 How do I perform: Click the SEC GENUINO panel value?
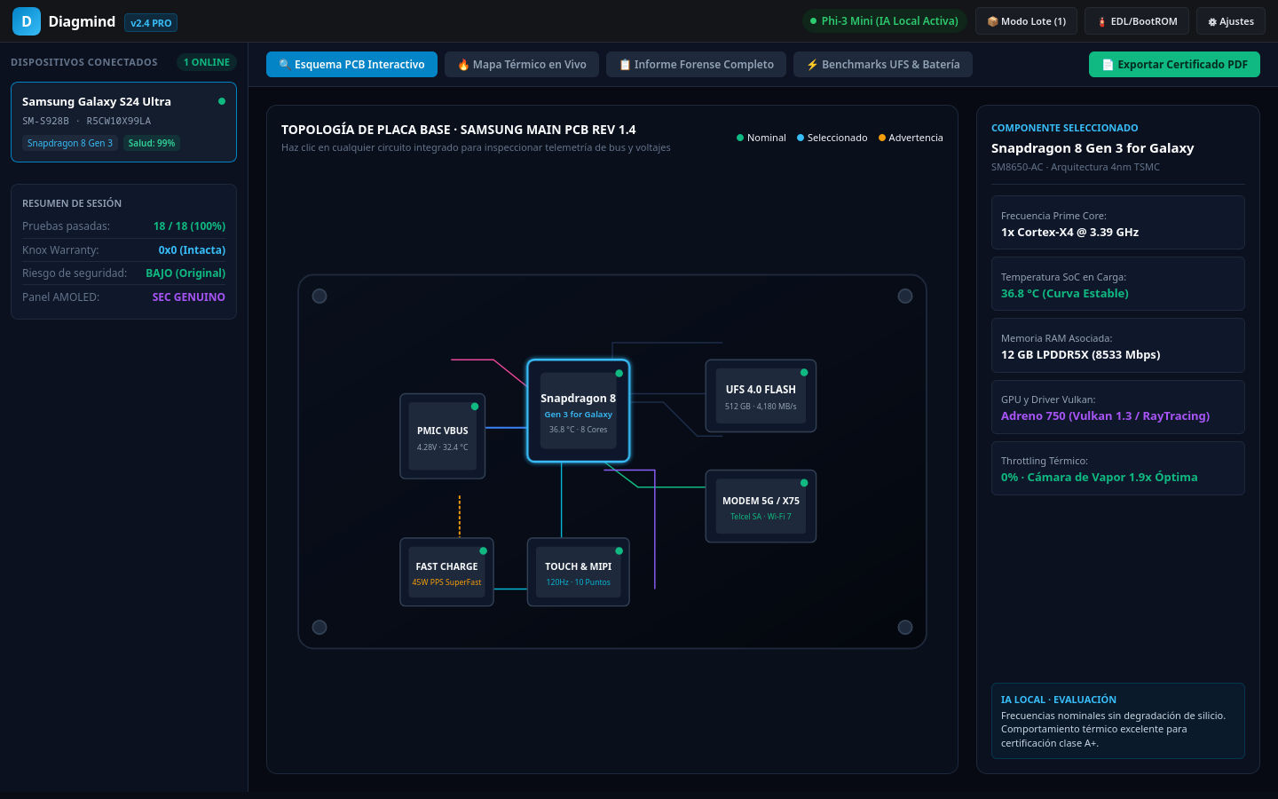point(189,297)
